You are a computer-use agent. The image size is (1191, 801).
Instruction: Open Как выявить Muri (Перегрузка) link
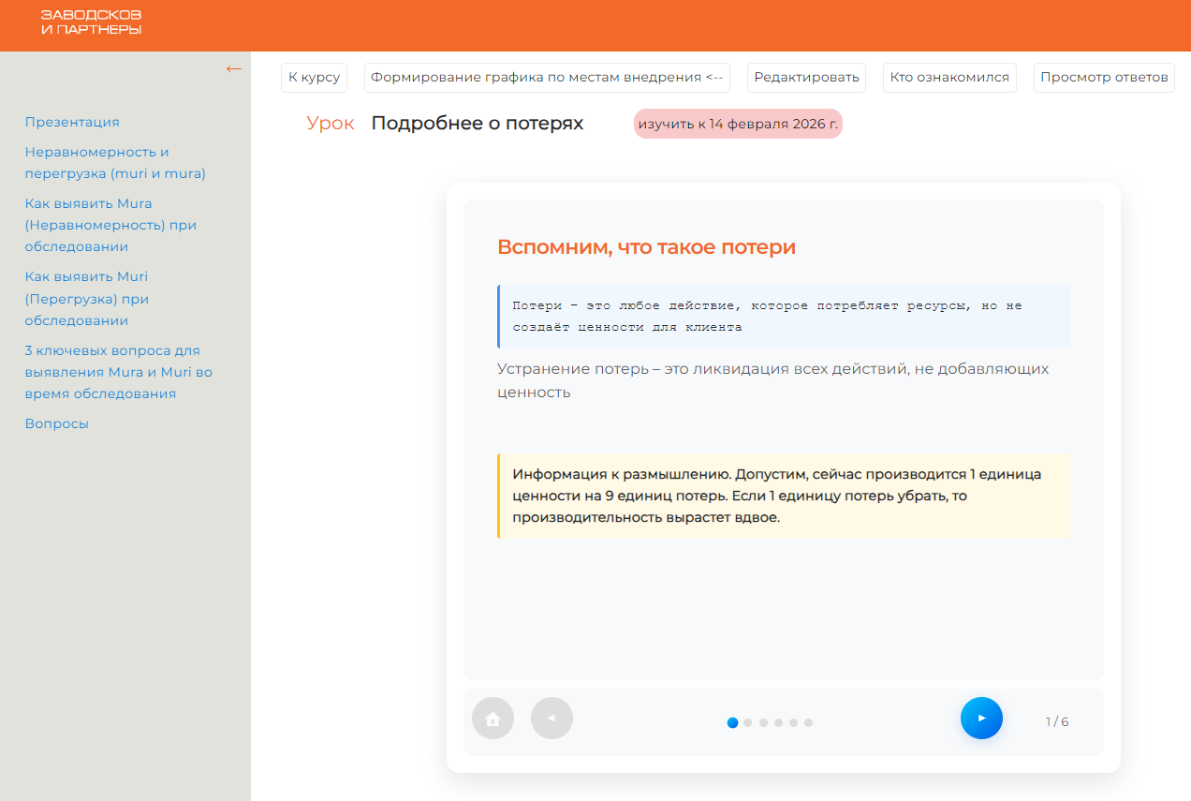pyautogui.click(x=86, y=299)
